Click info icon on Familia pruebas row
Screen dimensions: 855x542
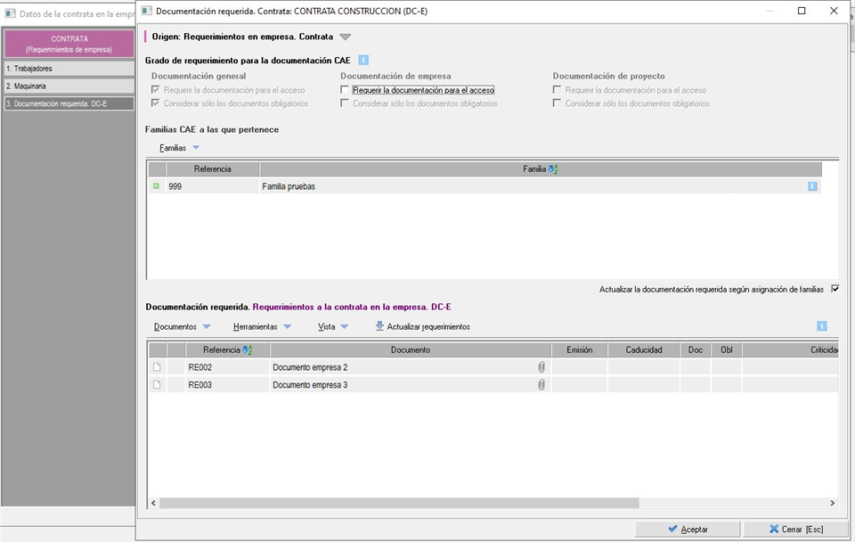click(812, 186)
